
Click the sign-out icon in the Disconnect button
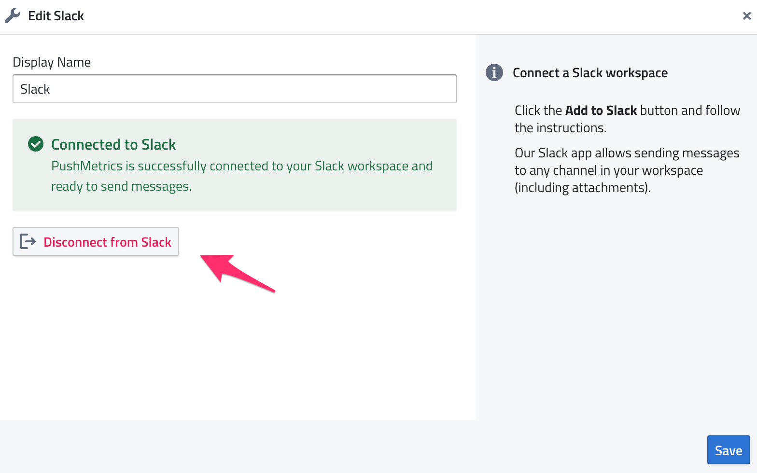[28, 241]
